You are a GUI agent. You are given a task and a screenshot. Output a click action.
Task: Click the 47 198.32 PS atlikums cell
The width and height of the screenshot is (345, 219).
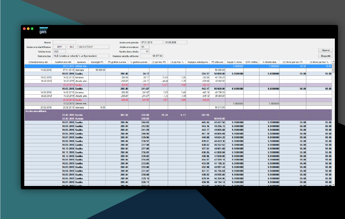pos(218,163)
